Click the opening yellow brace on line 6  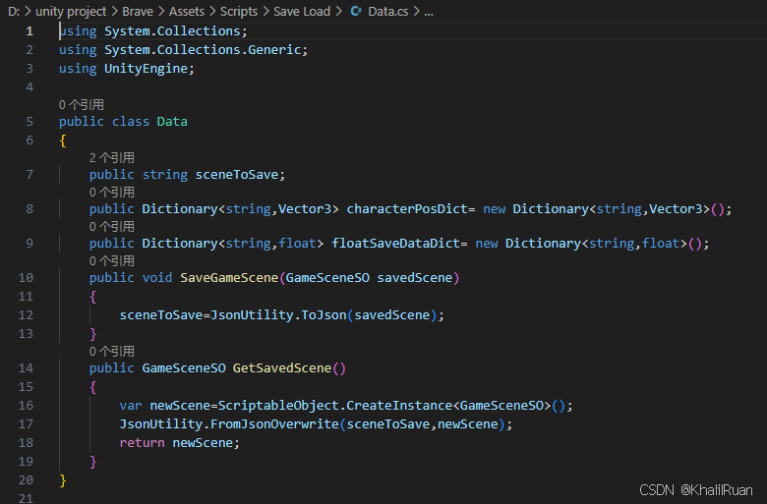[63, 140]
